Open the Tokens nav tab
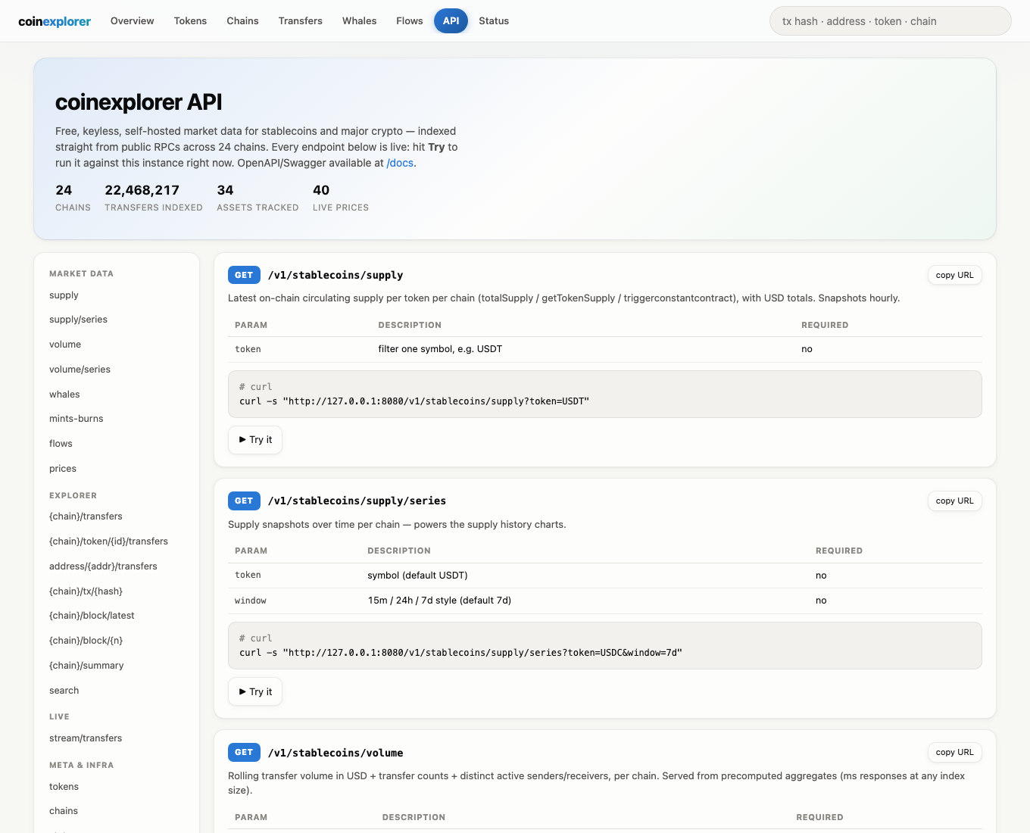The image size is (1030, 833). (190, 21)
